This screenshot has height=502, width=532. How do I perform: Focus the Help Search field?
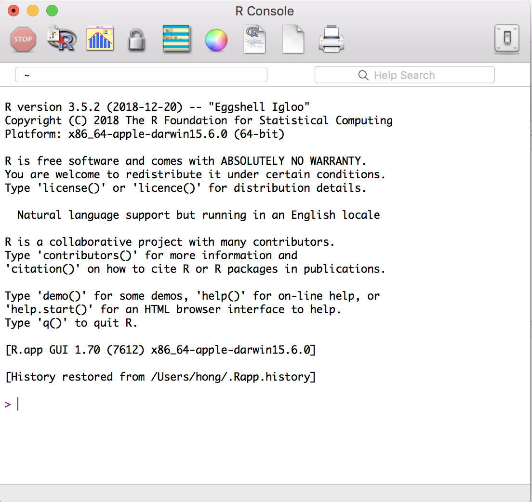(x=404, y=75)
